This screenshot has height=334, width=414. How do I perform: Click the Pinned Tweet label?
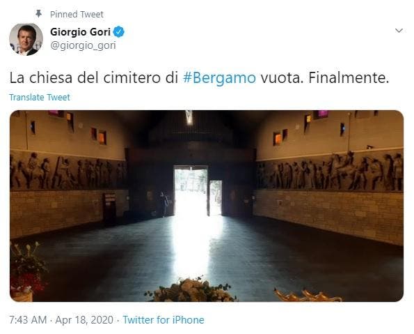click(77, 14)
